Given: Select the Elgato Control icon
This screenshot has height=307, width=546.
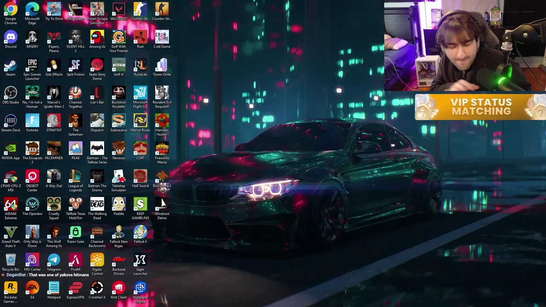Looking at the screenshot, I should (x=97, y=264).
